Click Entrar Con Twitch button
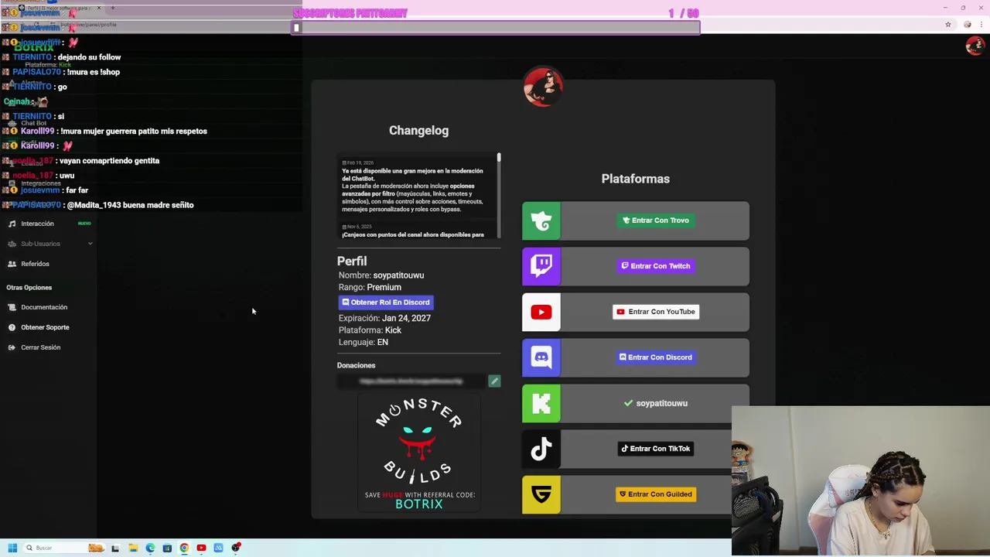Viewport: 990px width, 557px height. (655, 266)
